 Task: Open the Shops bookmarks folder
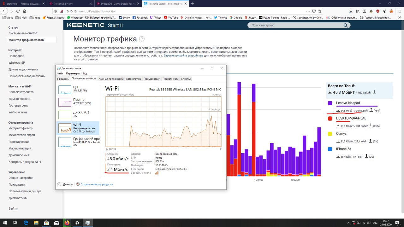pyautogui.click(x=34, y=18)
